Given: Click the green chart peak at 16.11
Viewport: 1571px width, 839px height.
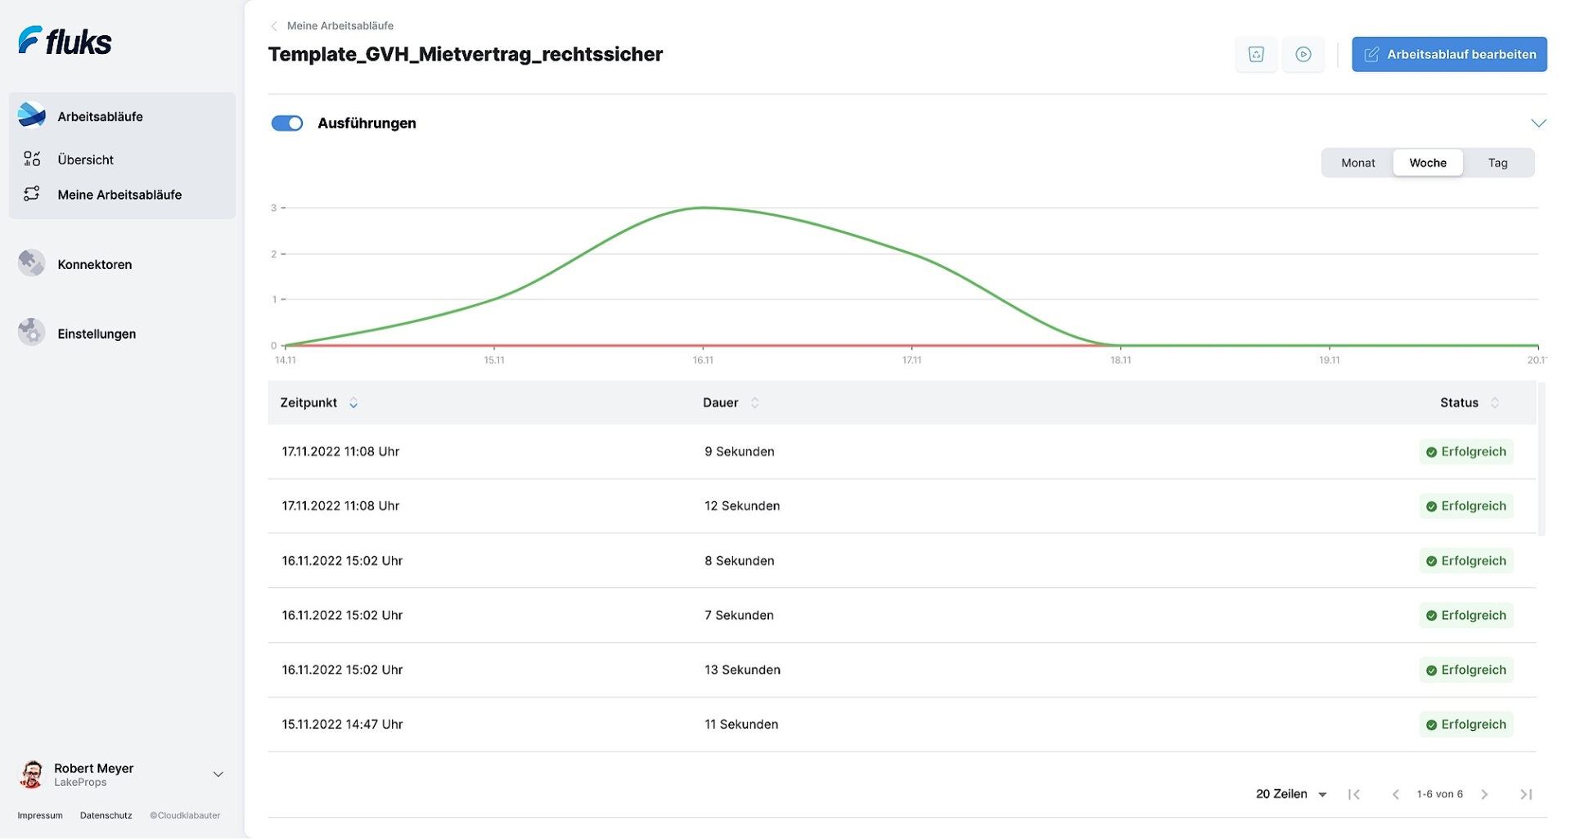Looking at the screenshot, I should 704,208.
